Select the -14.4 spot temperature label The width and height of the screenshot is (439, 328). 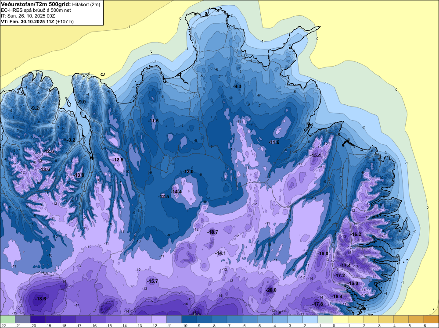click(176, 192)
